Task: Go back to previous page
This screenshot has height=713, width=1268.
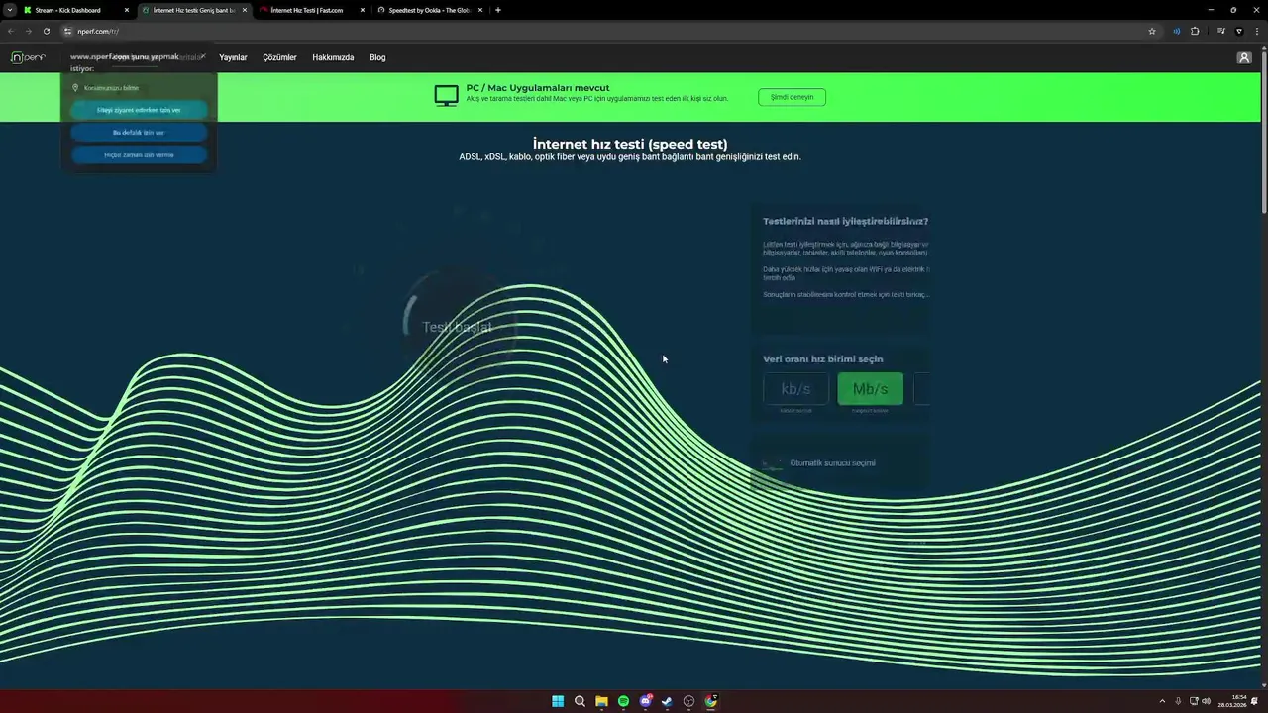Action: (11, 31)
